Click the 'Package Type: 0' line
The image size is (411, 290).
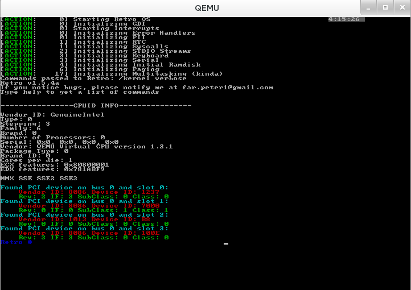34,151
